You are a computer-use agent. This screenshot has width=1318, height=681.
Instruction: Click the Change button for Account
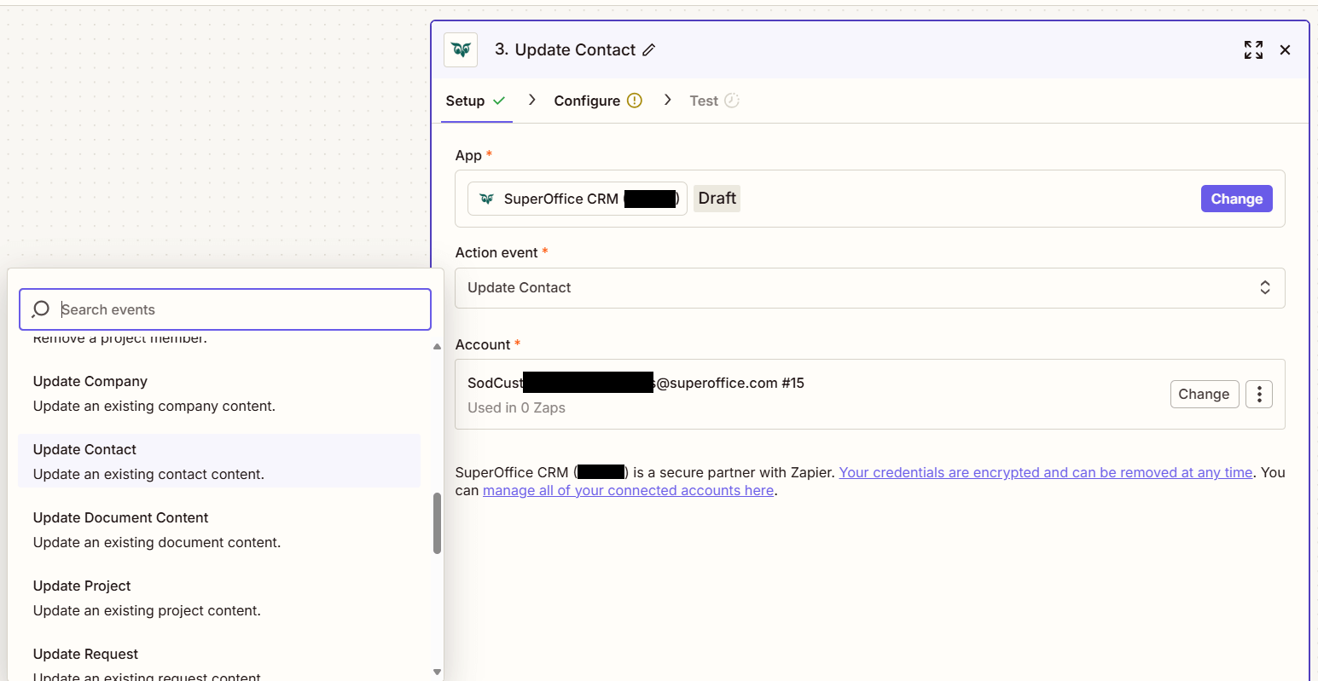coord(1205,394)
